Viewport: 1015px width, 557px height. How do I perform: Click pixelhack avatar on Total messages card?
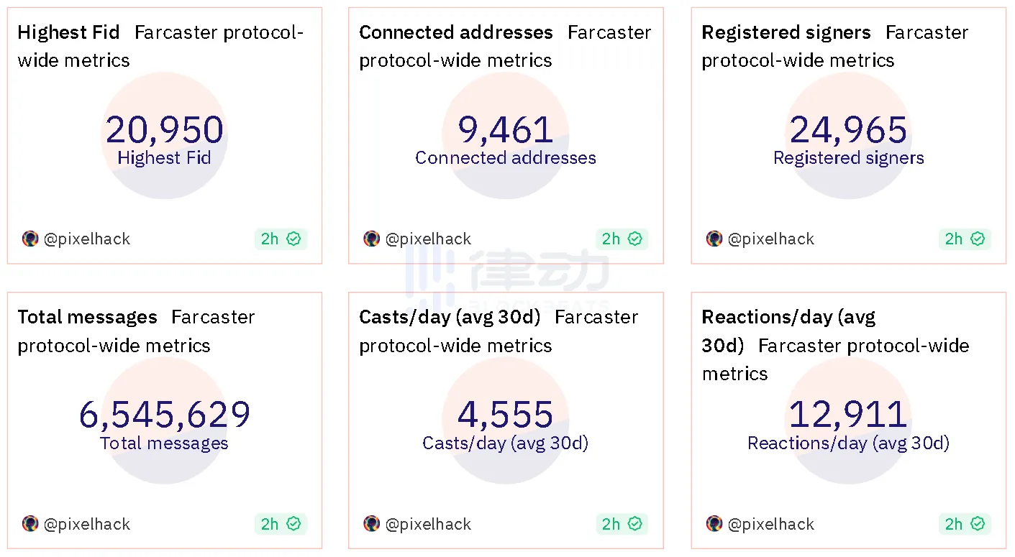coord(30,524)
